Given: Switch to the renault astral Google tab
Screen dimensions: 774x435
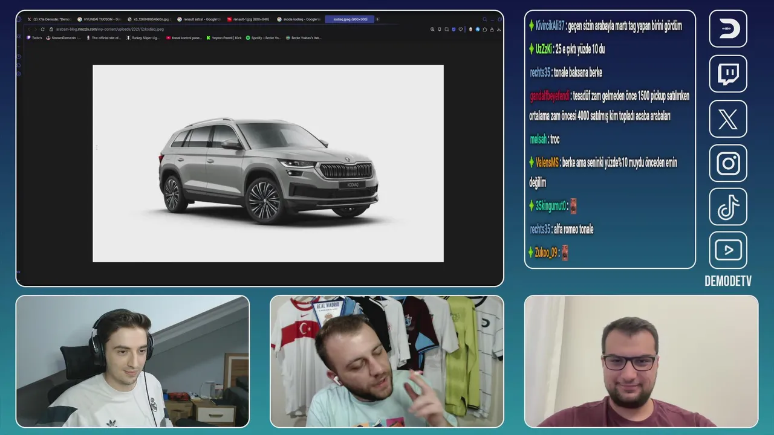Looking at the screenshot, I should click(x=199, y=19).
